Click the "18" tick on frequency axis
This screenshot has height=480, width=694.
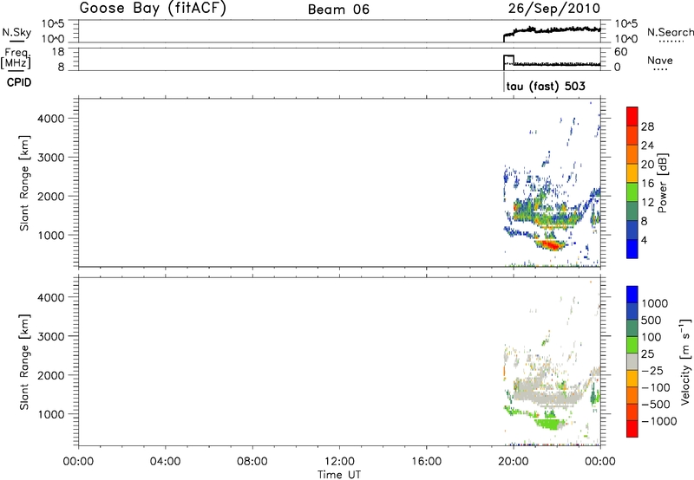pyautogui.click(x=58, y=52)
